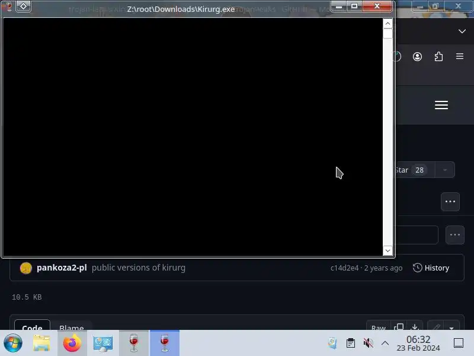The width and height of the screenshot is (474, 356).
Task: Expand the Firefox tab list chevron
Action: coord(462,31)
